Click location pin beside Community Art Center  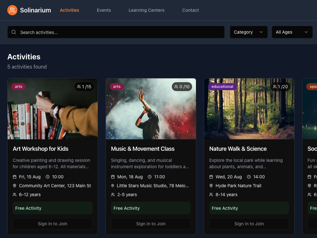[x=15, y=186]
